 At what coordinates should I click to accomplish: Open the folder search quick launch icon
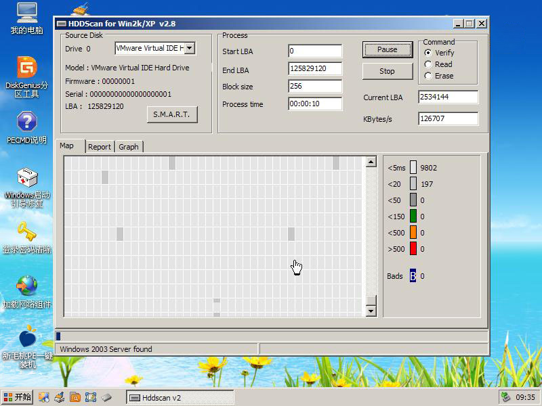75,397
